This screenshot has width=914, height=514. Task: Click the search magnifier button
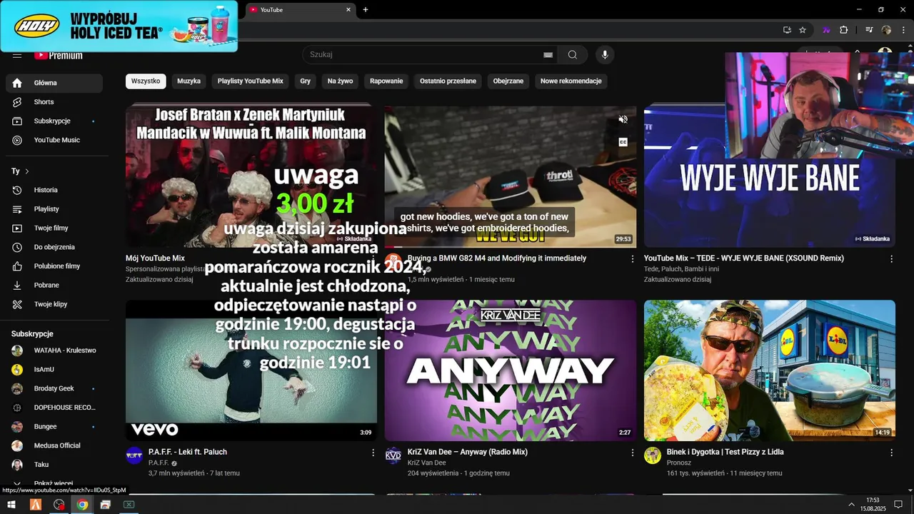pos(573,55)
